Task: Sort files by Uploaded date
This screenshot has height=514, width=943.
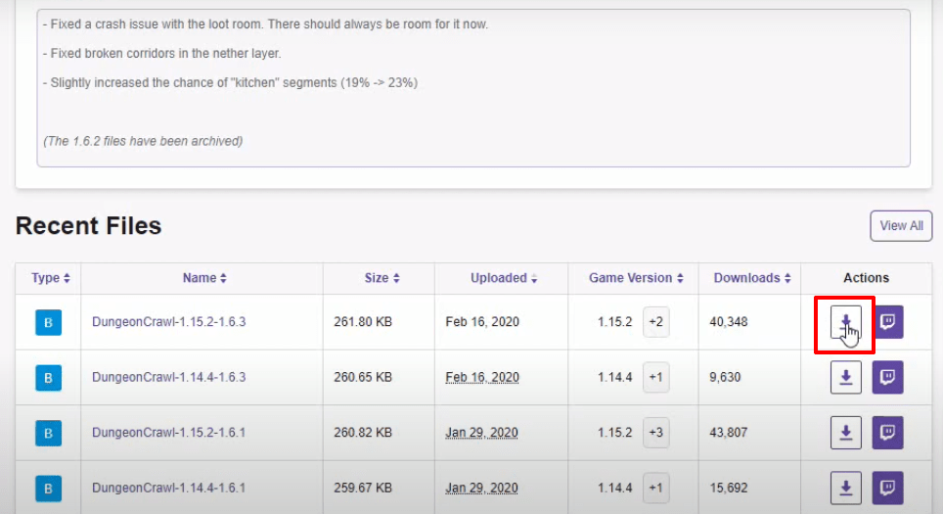Action: pyautogui.click(x=504, y=278)
